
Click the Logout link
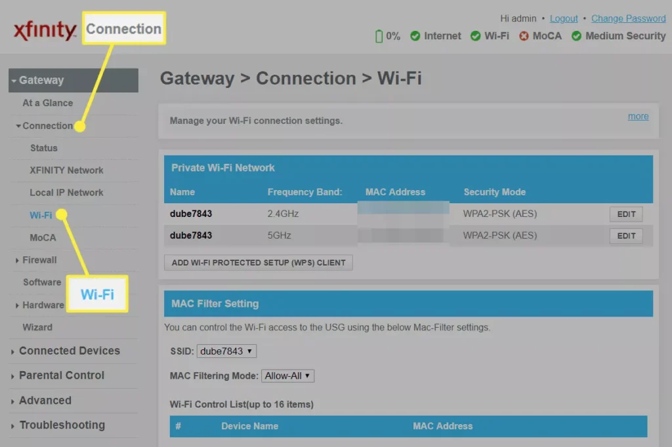563,18
